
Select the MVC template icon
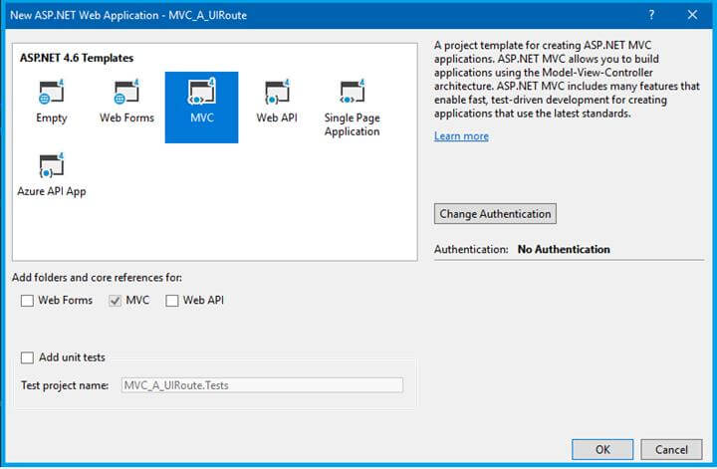(x=201, y=92)
